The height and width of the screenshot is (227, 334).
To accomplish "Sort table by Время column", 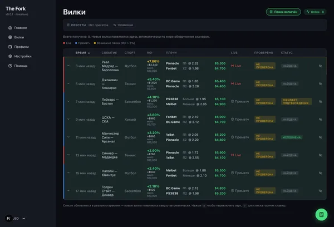I will (82, 53).
